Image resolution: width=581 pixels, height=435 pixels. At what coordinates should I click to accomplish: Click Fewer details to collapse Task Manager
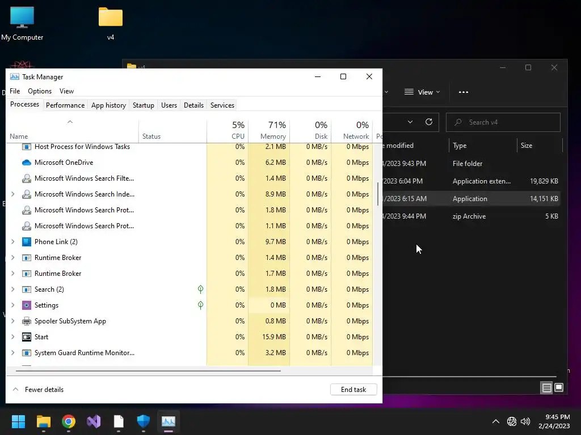tap(38, 390)
